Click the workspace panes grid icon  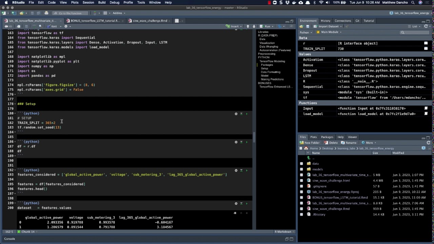105,13
